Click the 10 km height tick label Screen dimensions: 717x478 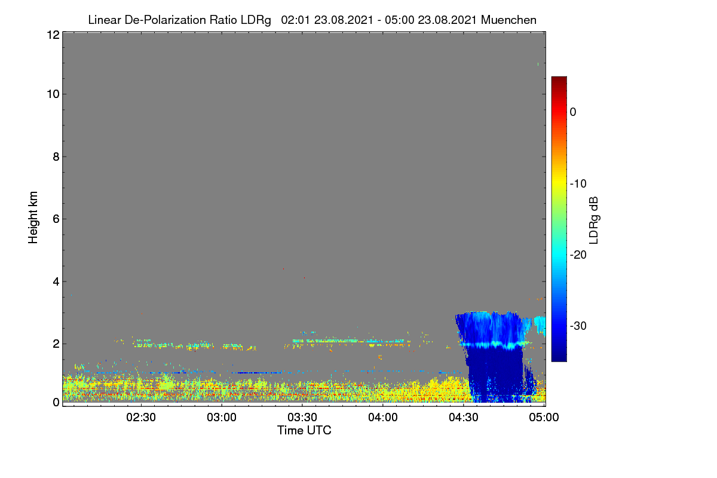point(52,94)
